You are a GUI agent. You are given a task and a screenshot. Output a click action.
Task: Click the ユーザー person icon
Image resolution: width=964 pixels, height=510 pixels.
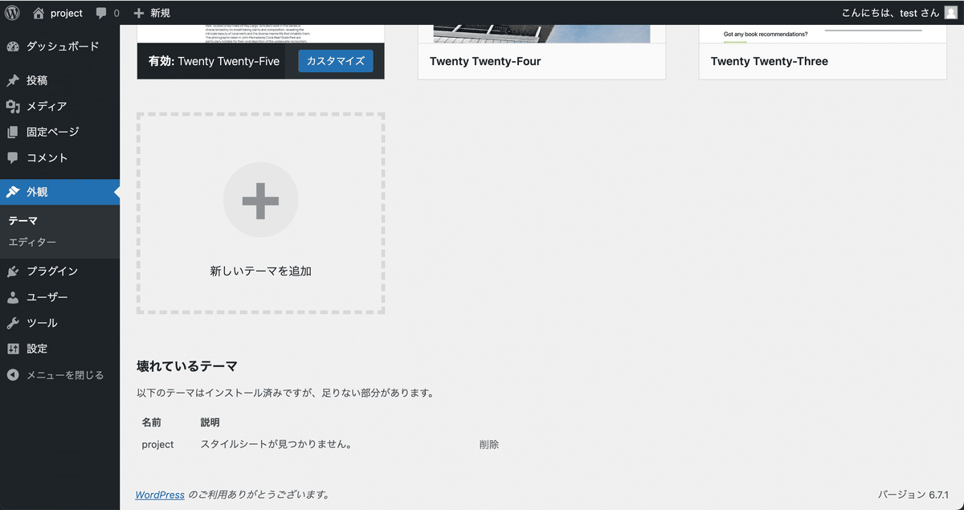click(13, 297)
